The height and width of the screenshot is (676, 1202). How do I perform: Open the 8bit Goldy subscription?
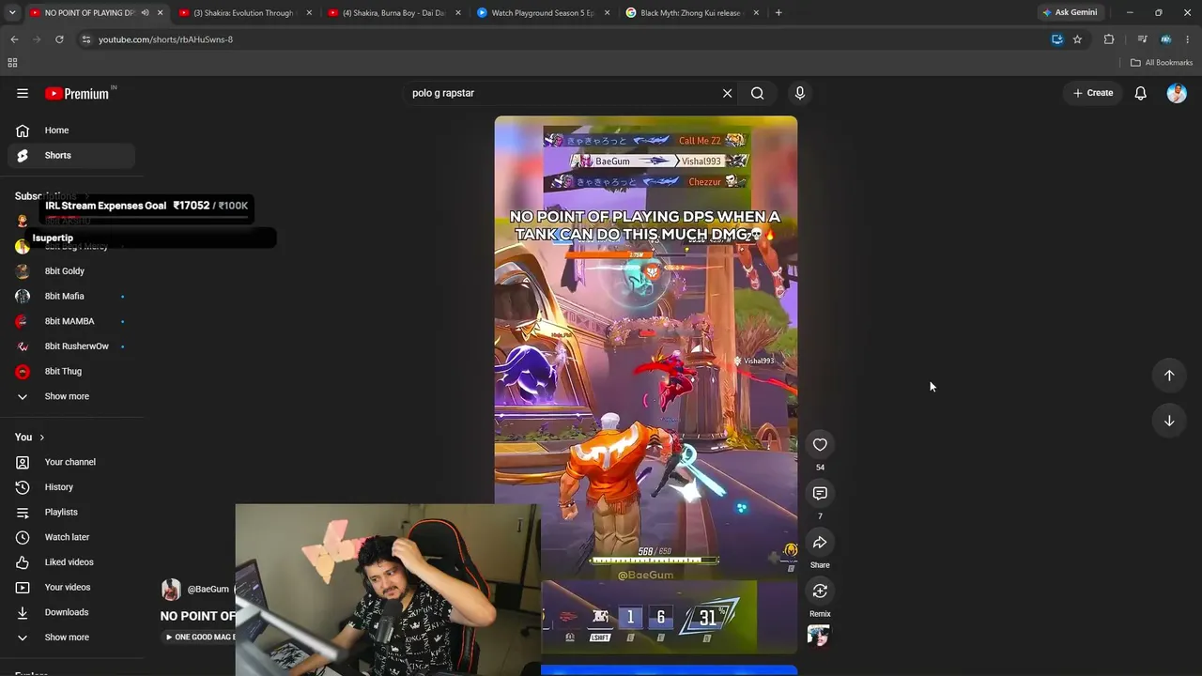coord(71,271)
